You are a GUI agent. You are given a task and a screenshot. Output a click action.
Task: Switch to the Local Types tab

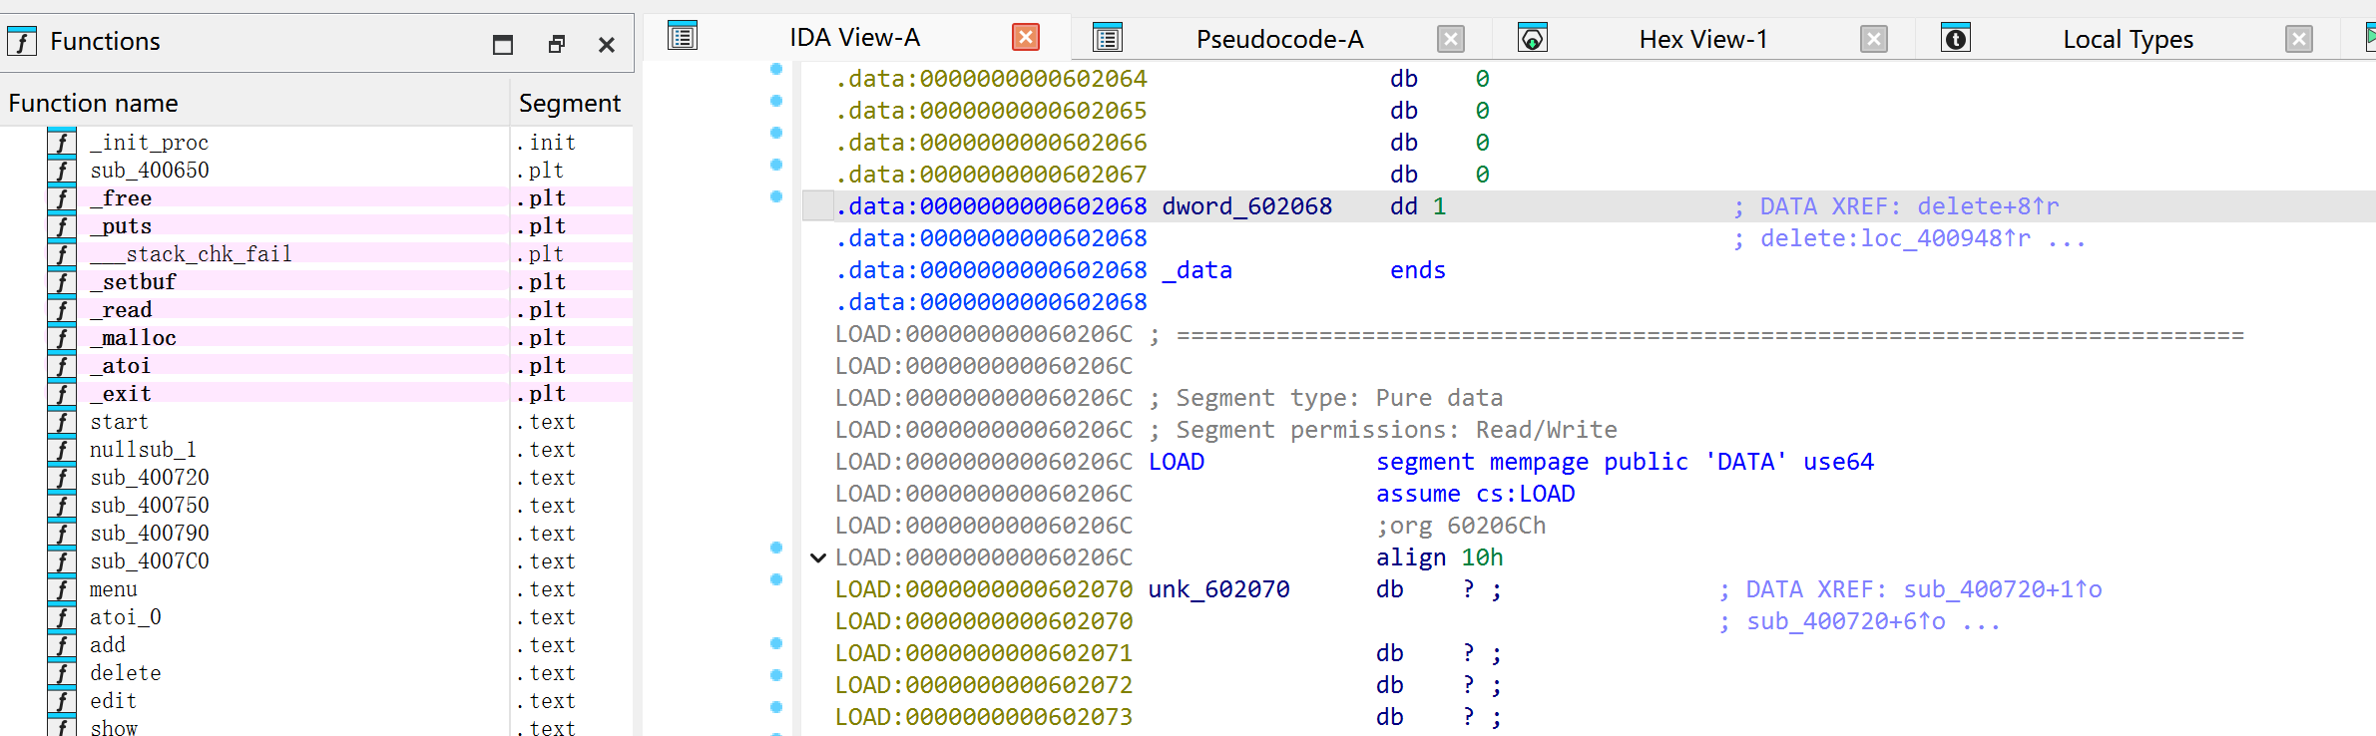(x=2129, y=39)
